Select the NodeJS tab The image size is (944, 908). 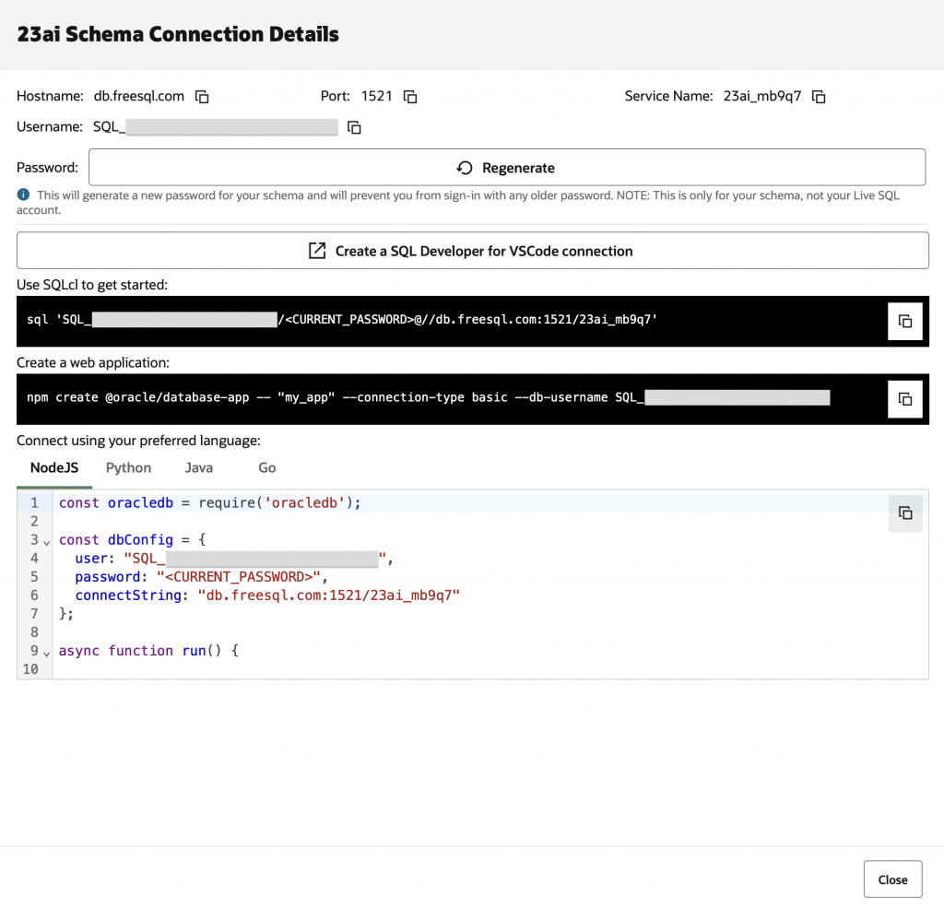(x=53, y=467)
